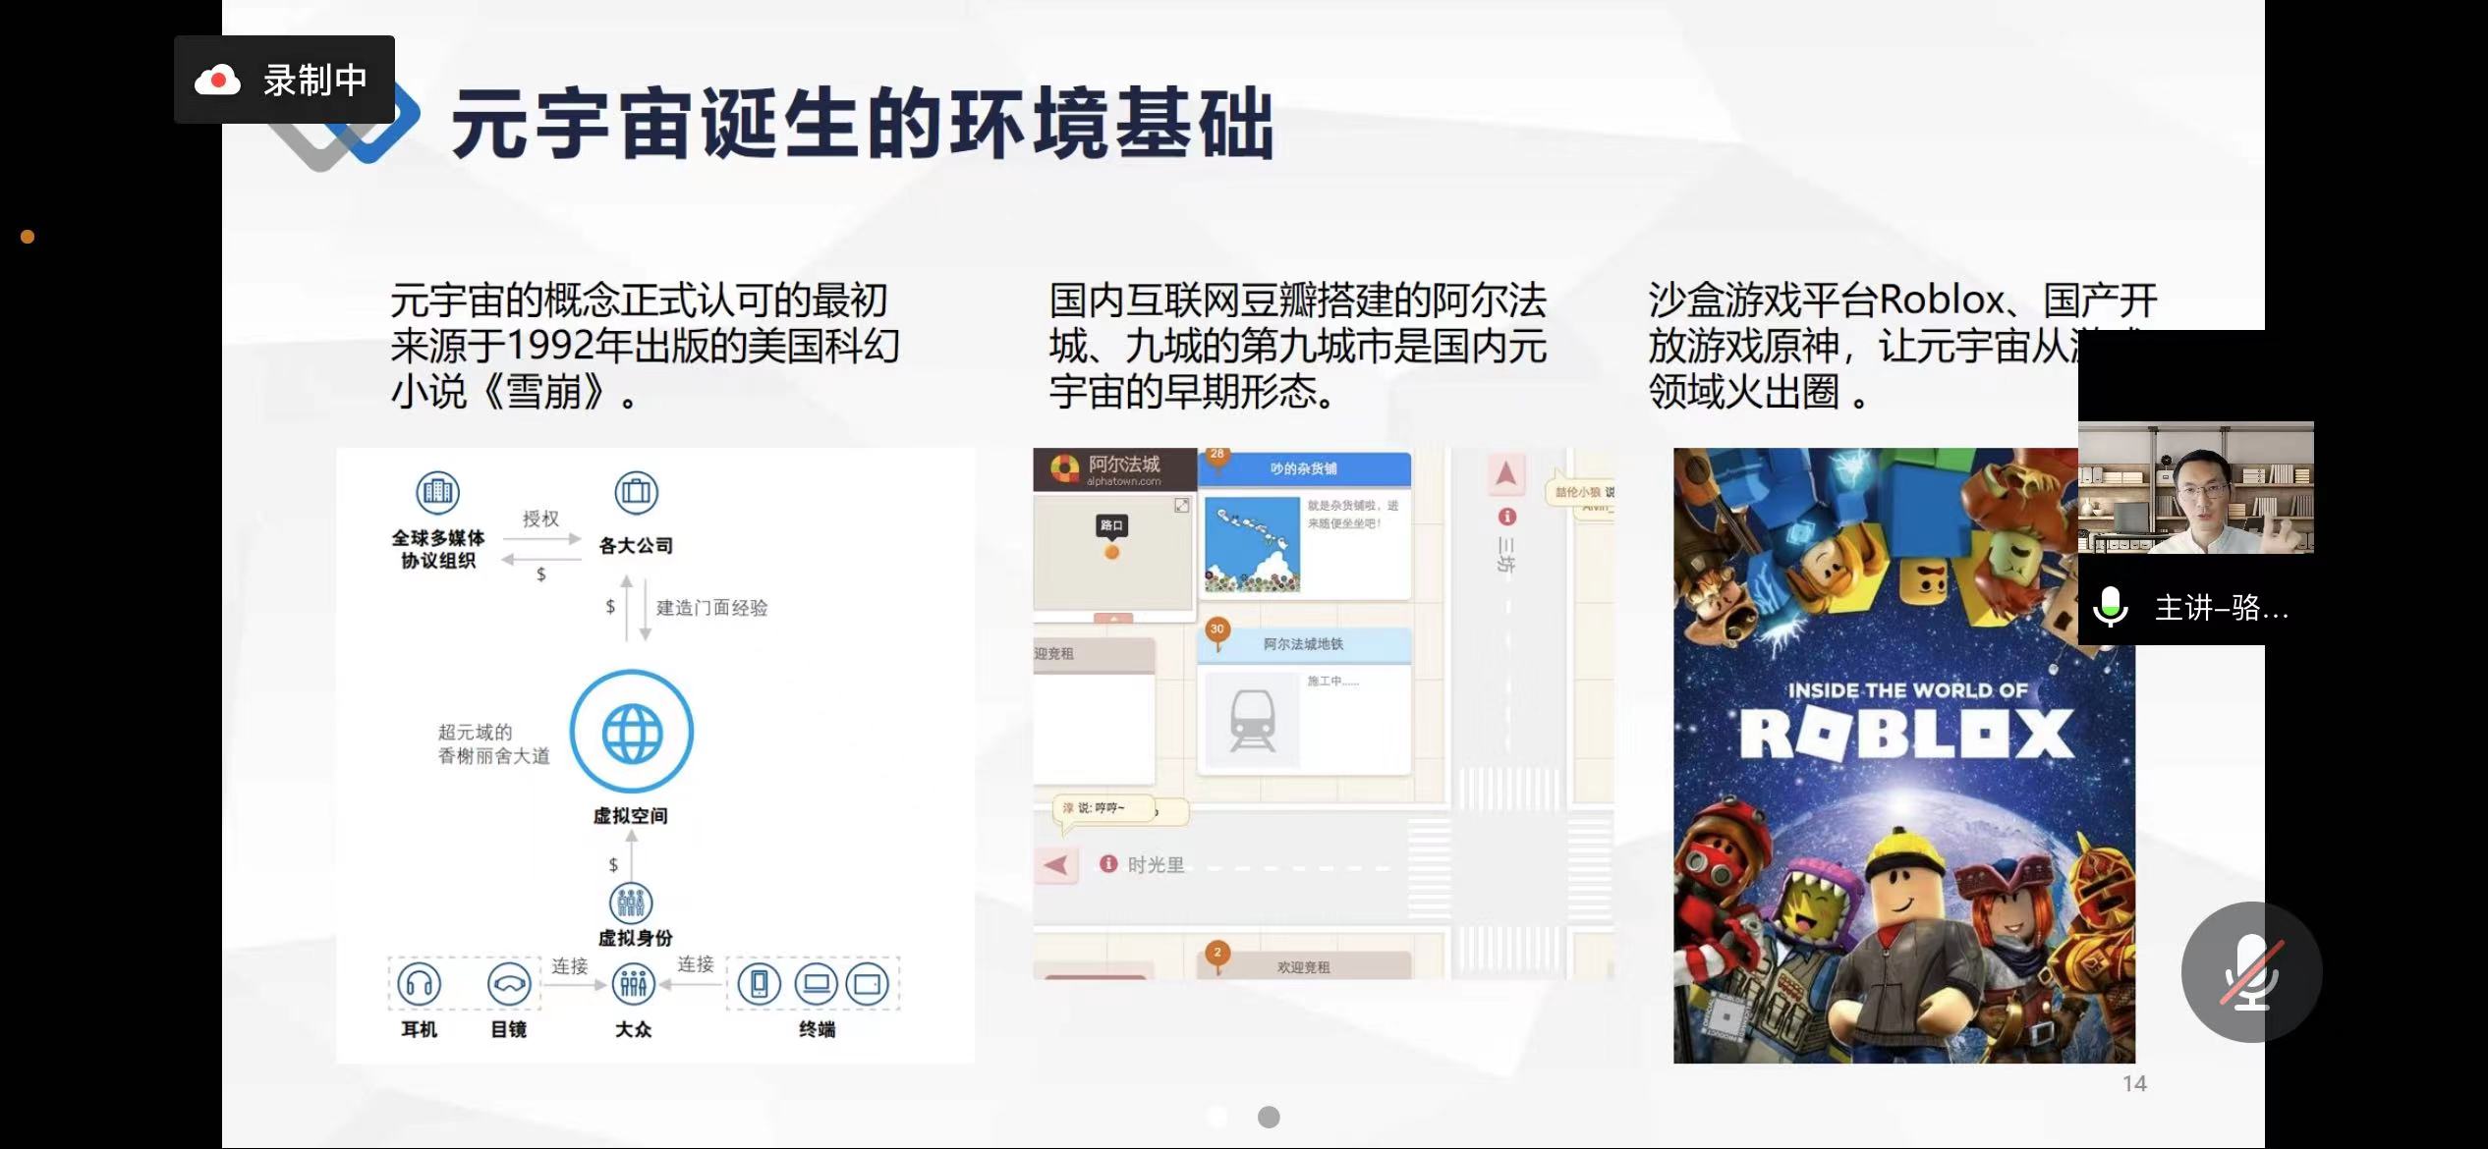Click the large globe icon for 虚拟空间
Image resolution: width=2488 pixels, height=1149 pixels.
pos(632,733)
